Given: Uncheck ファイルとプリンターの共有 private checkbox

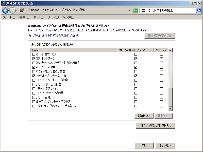Looking at the screenshot, I should [x=136, y=76].
